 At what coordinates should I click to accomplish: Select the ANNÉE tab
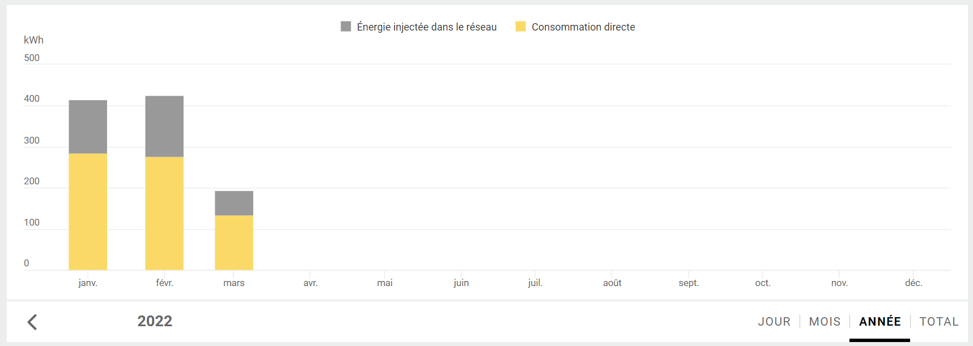click(879, 322)
